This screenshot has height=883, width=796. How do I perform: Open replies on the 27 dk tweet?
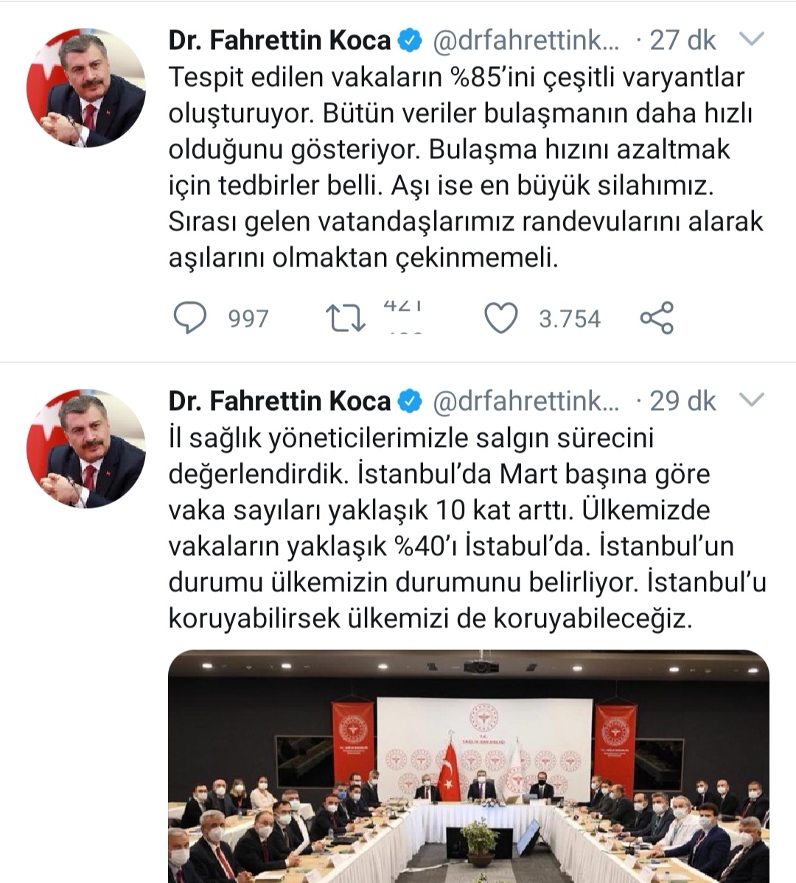pos(189,318)
